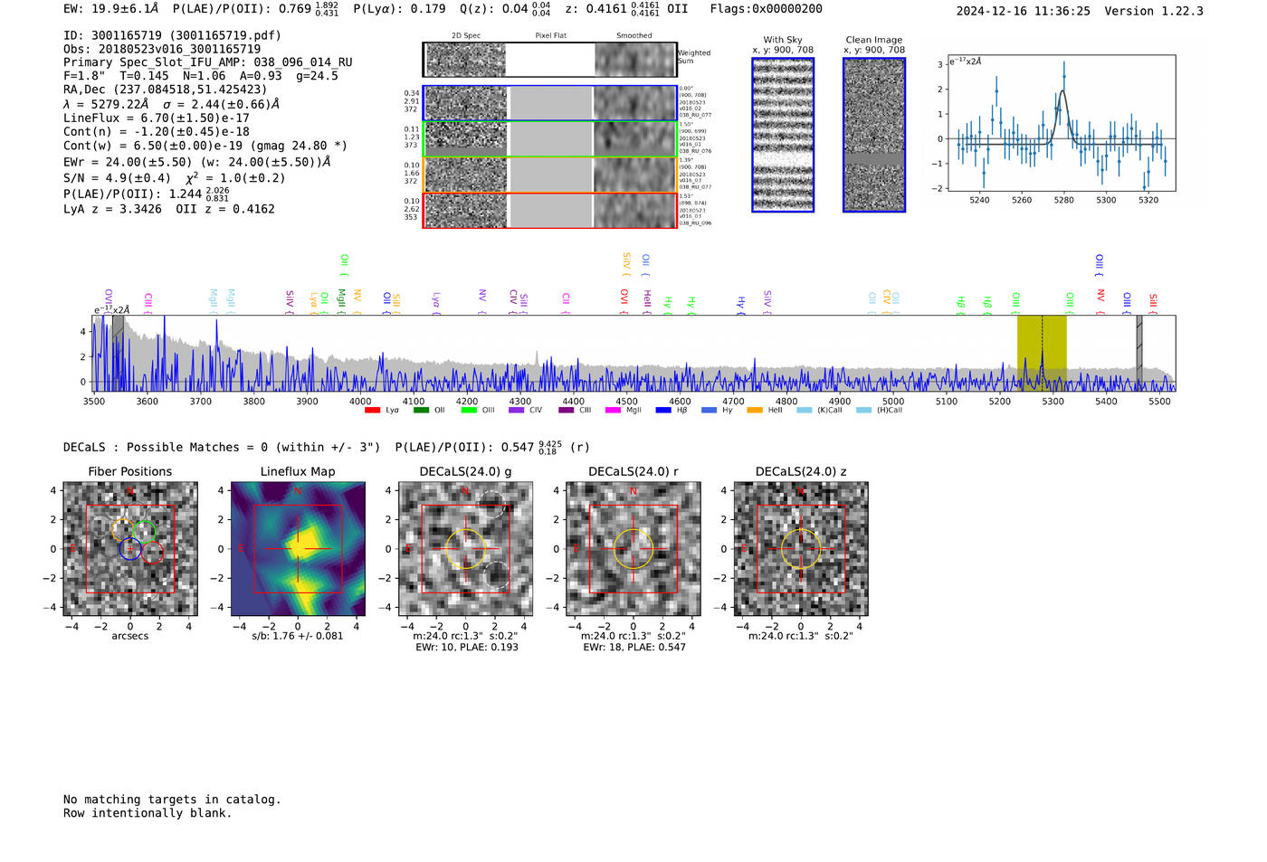Select the Hγ legend swatch

coord(709,411)
